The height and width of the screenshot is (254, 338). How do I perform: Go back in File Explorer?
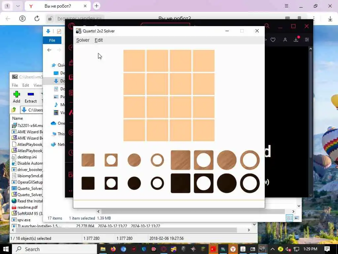tap(49, 50)
